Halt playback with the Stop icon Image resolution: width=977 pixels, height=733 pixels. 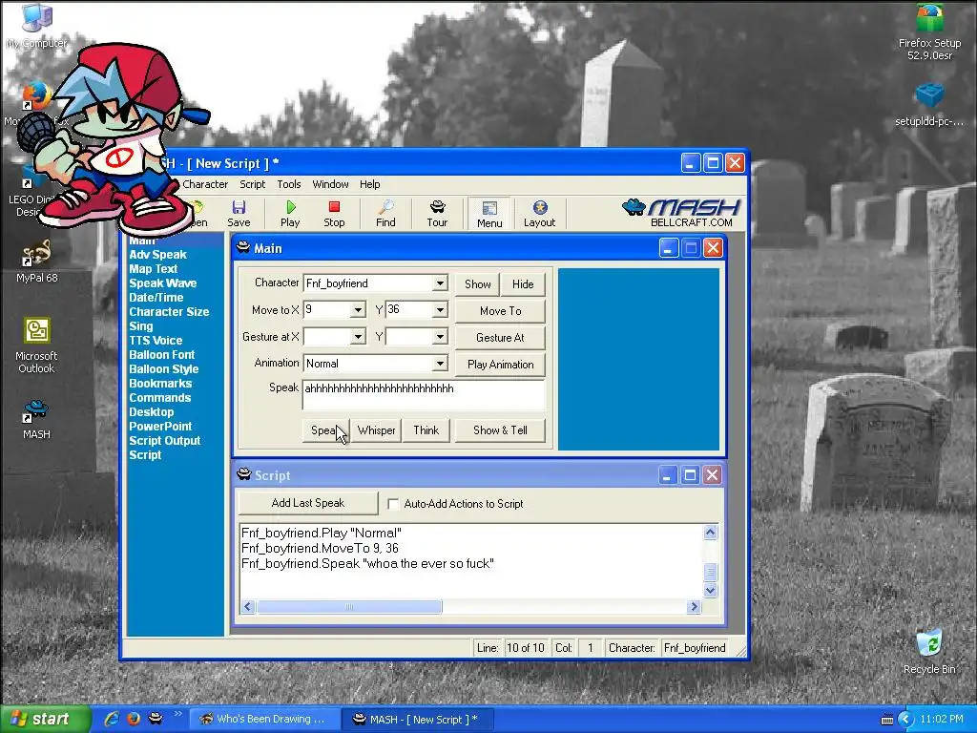[334, 213]
